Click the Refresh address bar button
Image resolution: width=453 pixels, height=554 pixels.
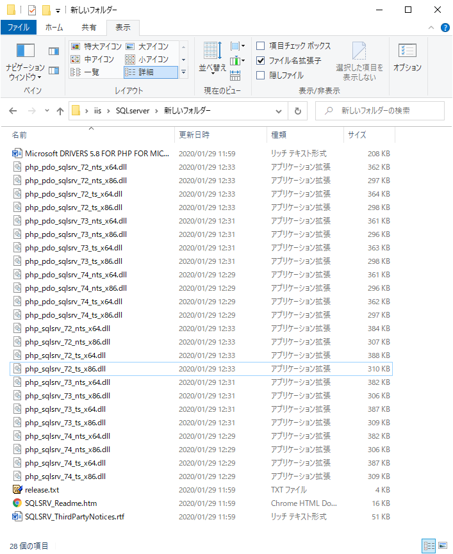pyautogui.click(x=298, y=111)
